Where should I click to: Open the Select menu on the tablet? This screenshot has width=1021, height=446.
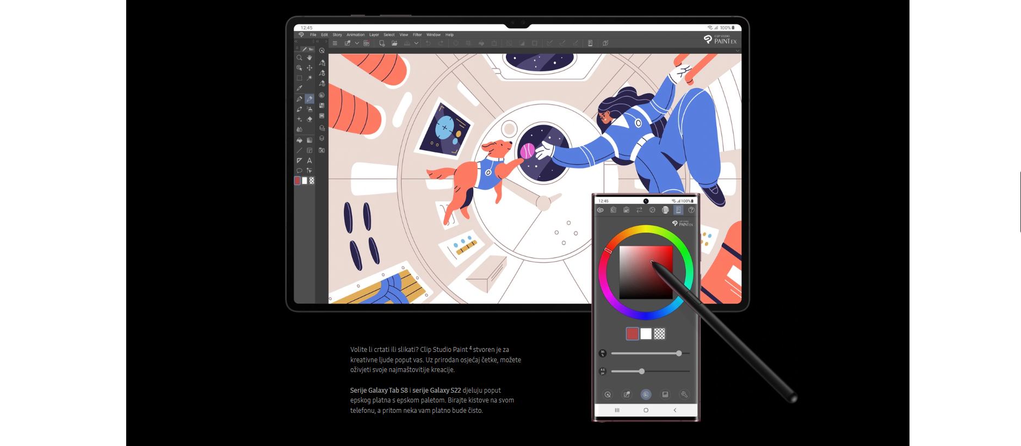coord(389,35)
